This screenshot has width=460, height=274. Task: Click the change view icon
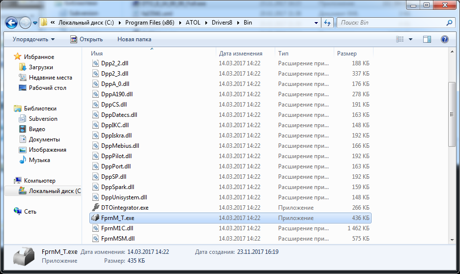coord(400,39)
